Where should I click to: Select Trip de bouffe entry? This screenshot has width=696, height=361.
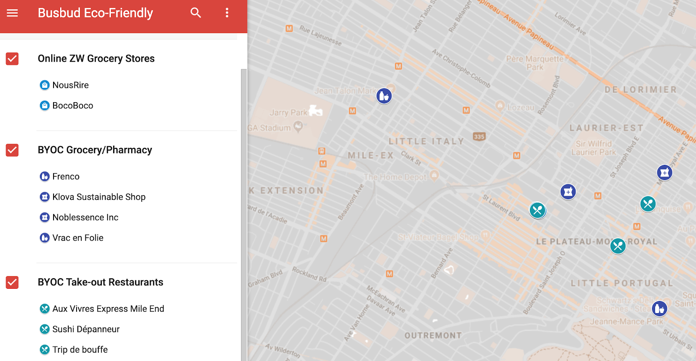pos(80,350)
